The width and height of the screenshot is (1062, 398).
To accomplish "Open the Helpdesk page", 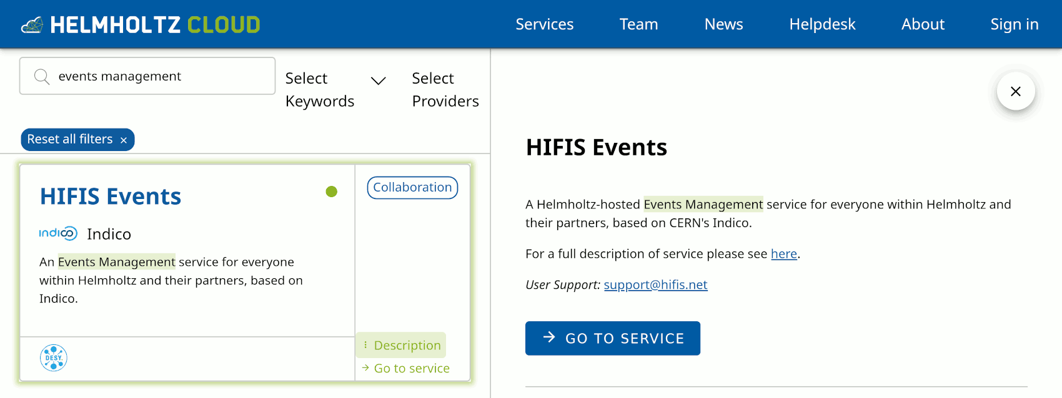I will (822, 24).
